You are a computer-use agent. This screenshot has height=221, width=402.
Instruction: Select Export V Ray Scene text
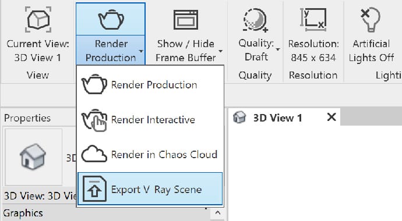(x=156, y=190)
